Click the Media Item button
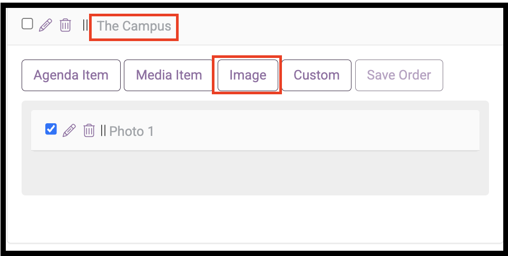 (169, 75)
